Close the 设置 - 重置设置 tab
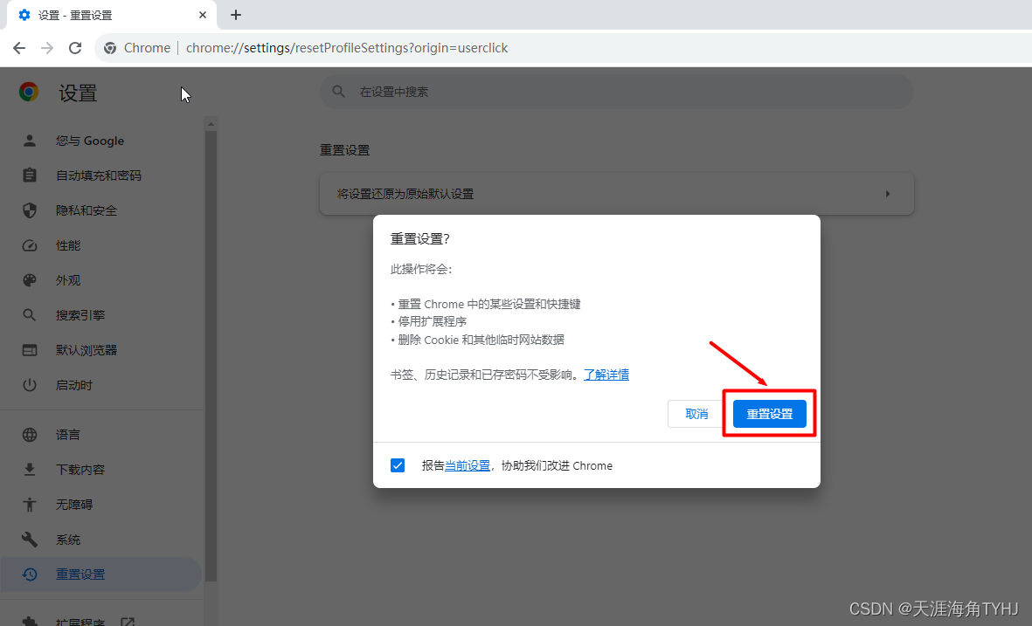Image resolution: width=1032 pixels, height=626 pixels. 202,15
